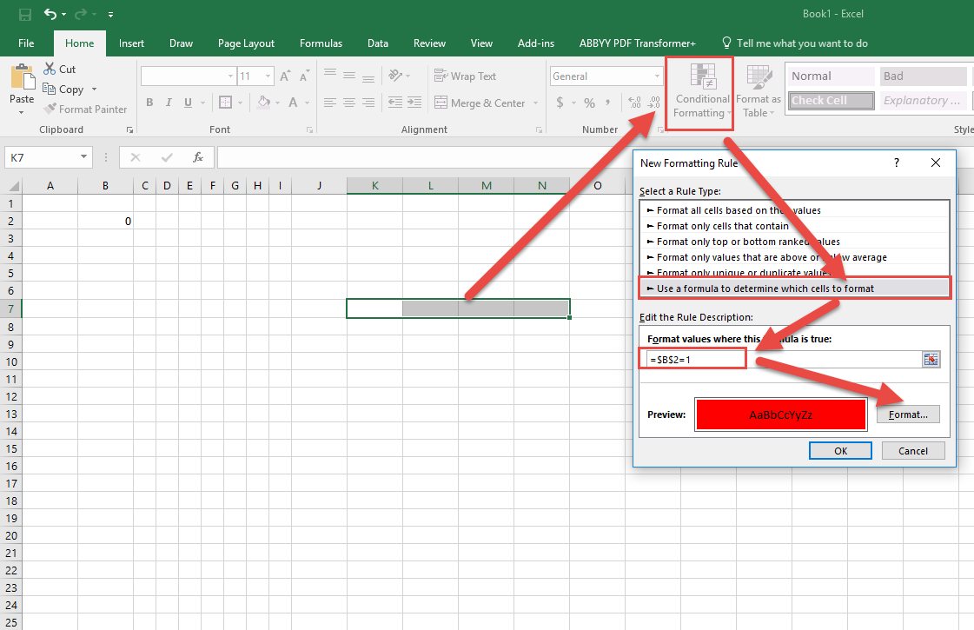Open the Name Box dropdown arrow
This screenshot has height=630, width=974.
tap(84, 157)
